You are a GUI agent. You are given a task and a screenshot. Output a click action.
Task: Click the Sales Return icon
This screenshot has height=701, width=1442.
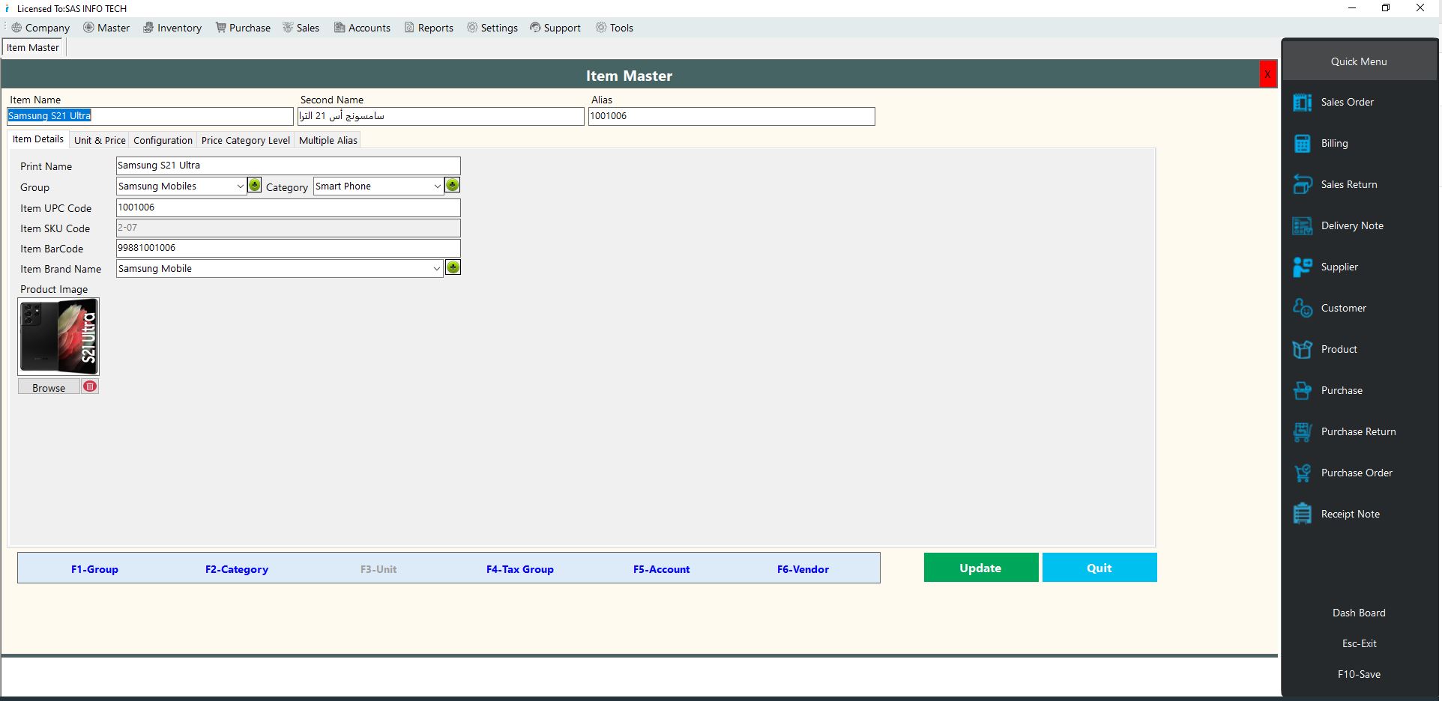click(x=1302, y=185)
